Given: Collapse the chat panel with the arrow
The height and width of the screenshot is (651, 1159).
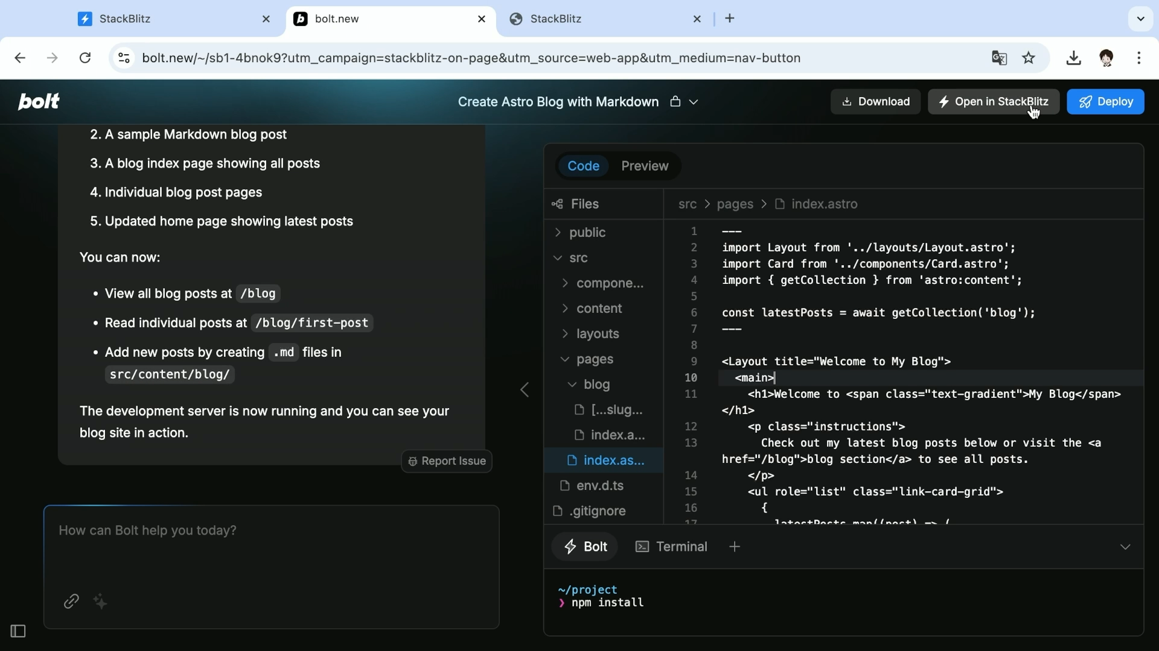Looking at the screenshot, I should pos(524,389).
